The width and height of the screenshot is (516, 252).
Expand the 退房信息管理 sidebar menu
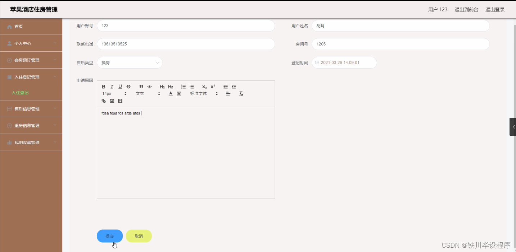pyautogui.click(x=31, y=126)
